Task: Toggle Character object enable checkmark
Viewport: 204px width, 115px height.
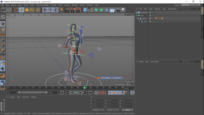Action: (154, 13)
